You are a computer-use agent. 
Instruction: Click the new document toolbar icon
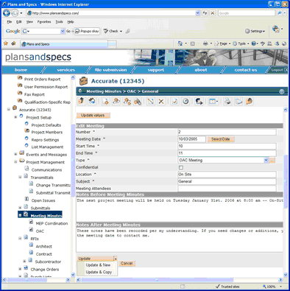pos(105,101)
